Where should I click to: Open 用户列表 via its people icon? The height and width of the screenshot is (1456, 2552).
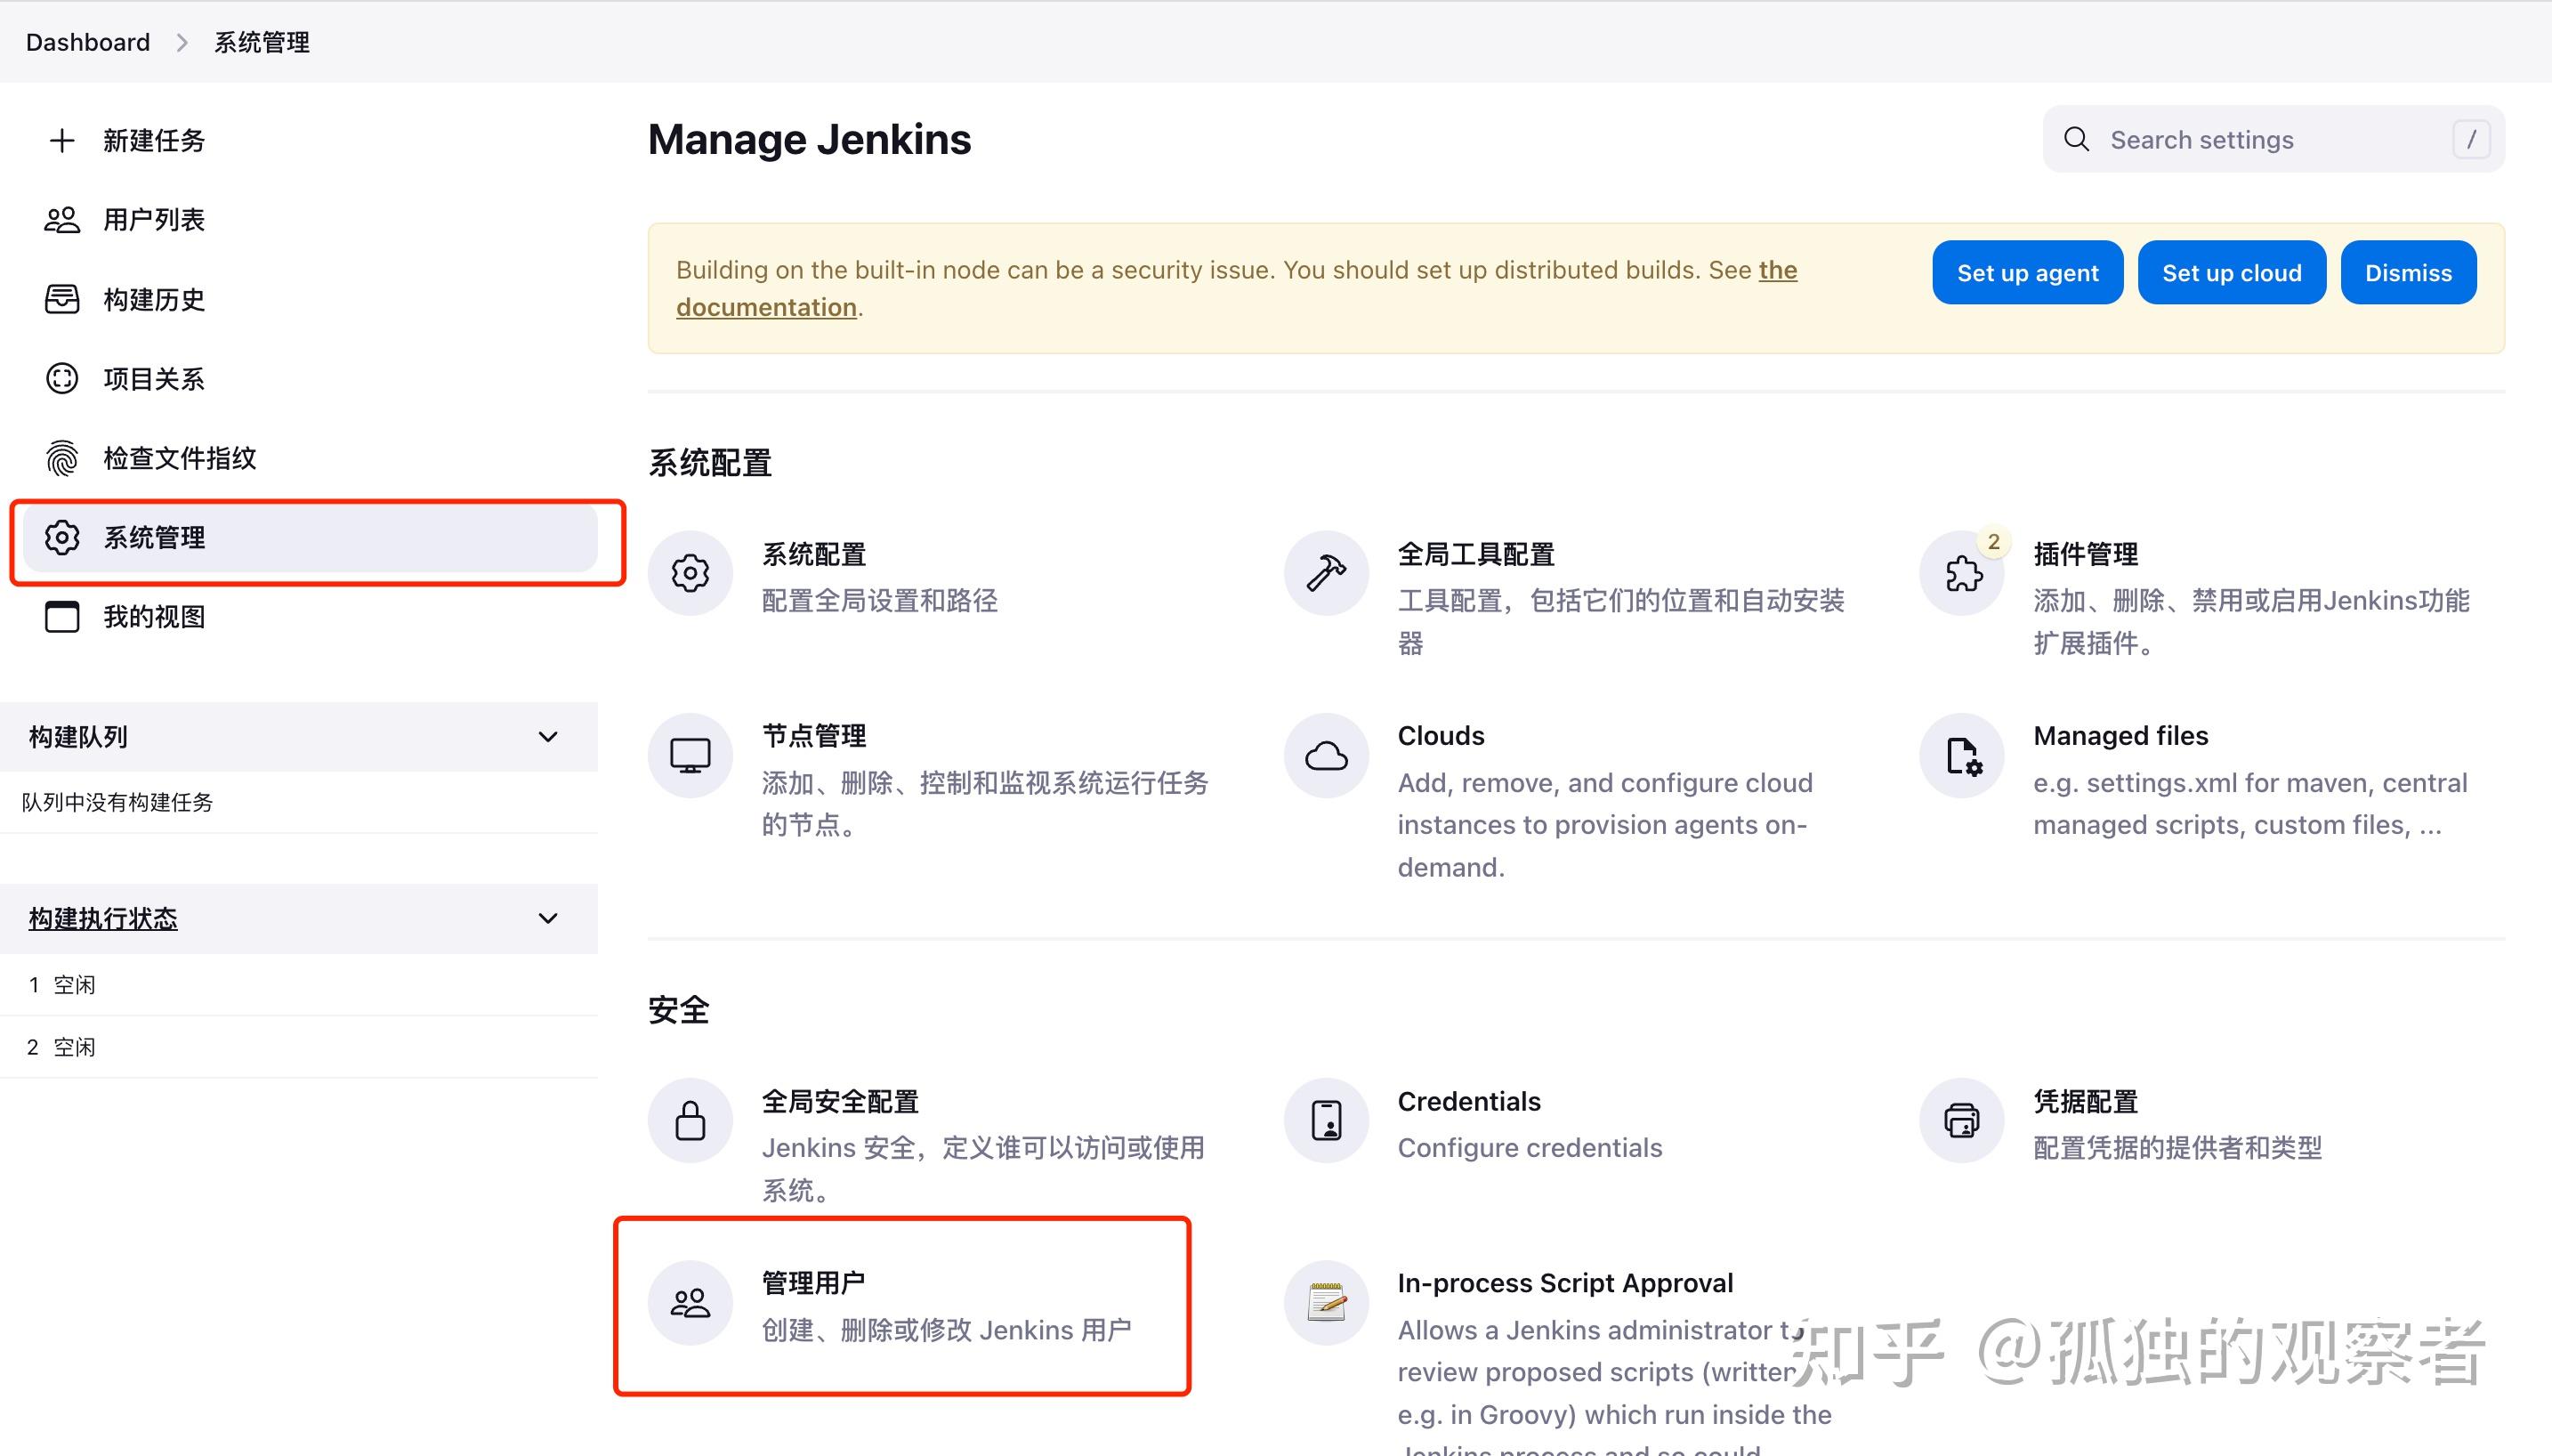pos(62,219)
